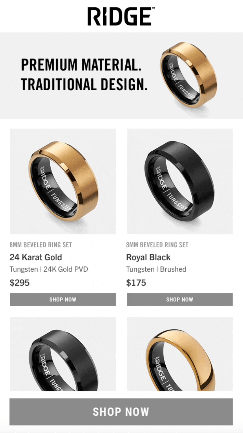The width and height of the screenshot is (243, 433).
Task: Click the trademark symbol beside RIDGE logo
Action: [x=153, y=9]
